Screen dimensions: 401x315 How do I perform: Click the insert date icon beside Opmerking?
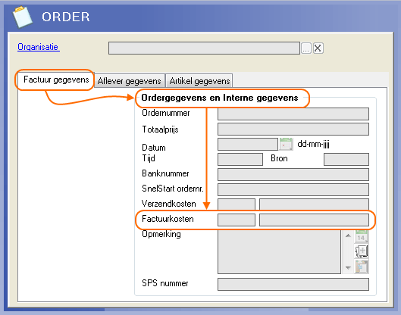pyautogui.click(x=362, y=236)
